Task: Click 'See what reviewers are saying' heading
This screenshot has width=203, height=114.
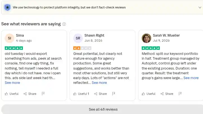Action: pos(31,24)
